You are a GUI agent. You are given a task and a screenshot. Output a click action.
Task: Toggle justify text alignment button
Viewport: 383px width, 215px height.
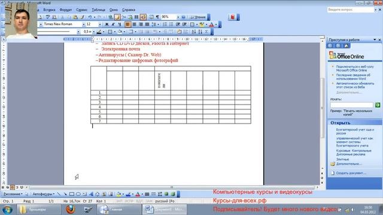click(147, 24)
